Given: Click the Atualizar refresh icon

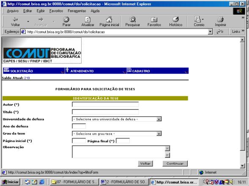Looking at the screenshot, I should pos(88,19).
